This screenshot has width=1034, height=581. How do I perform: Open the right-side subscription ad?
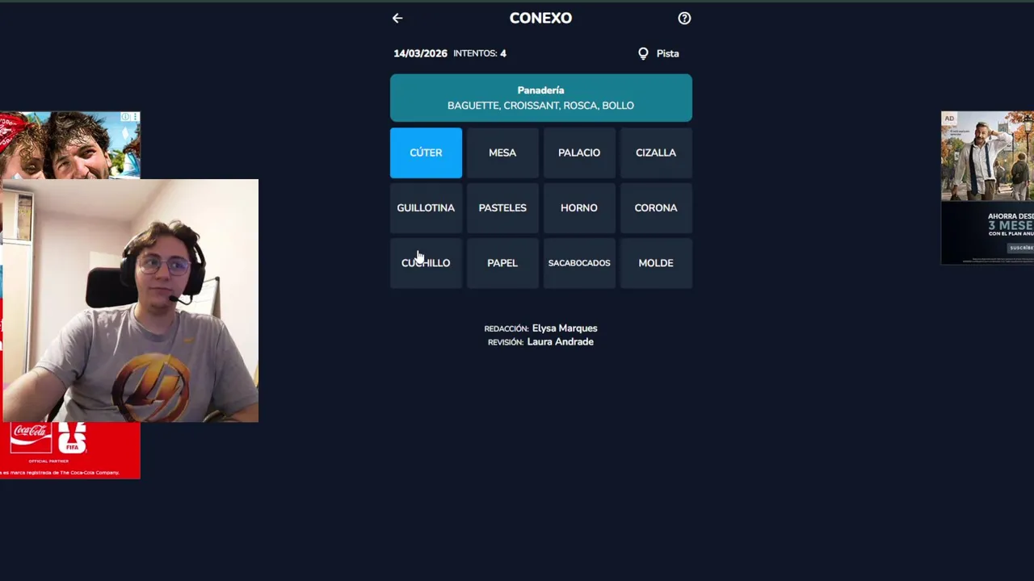tap(987, 188)
